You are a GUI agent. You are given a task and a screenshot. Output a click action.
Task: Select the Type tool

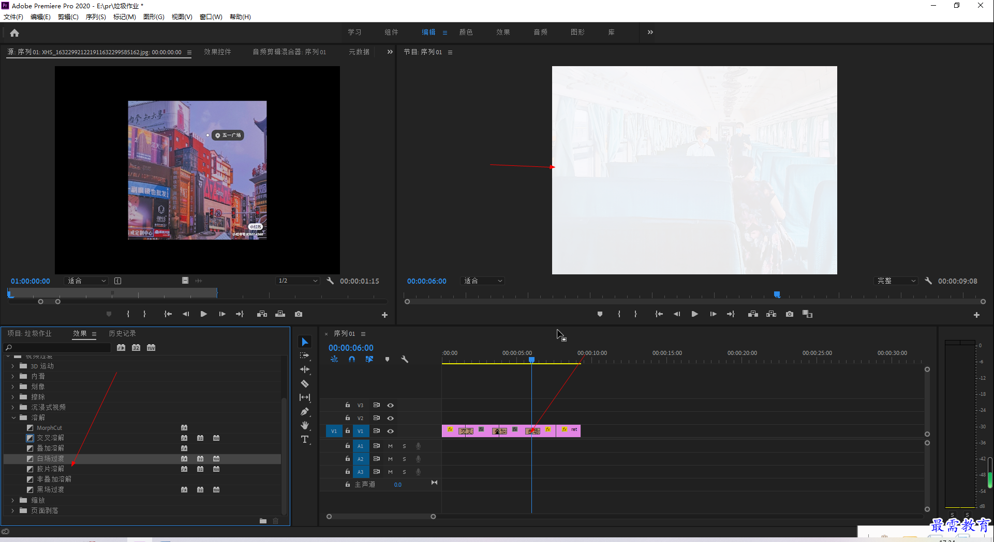pyautogui.click(x=305, y=439)
